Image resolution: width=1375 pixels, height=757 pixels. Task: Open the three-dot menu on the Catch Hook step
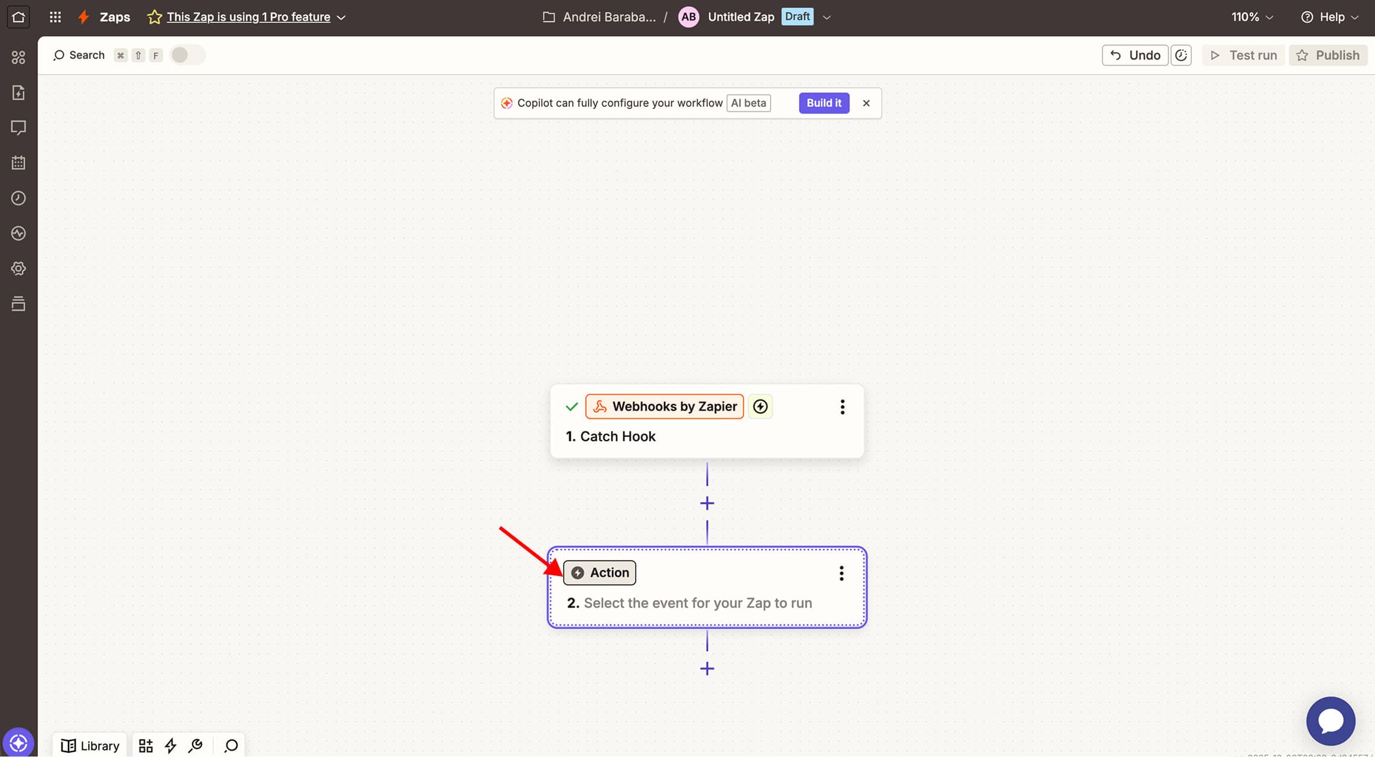(842, 407)
